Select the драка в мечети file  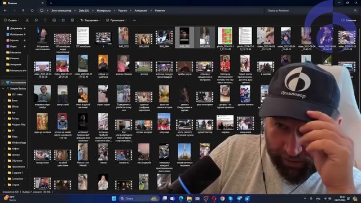245,95
